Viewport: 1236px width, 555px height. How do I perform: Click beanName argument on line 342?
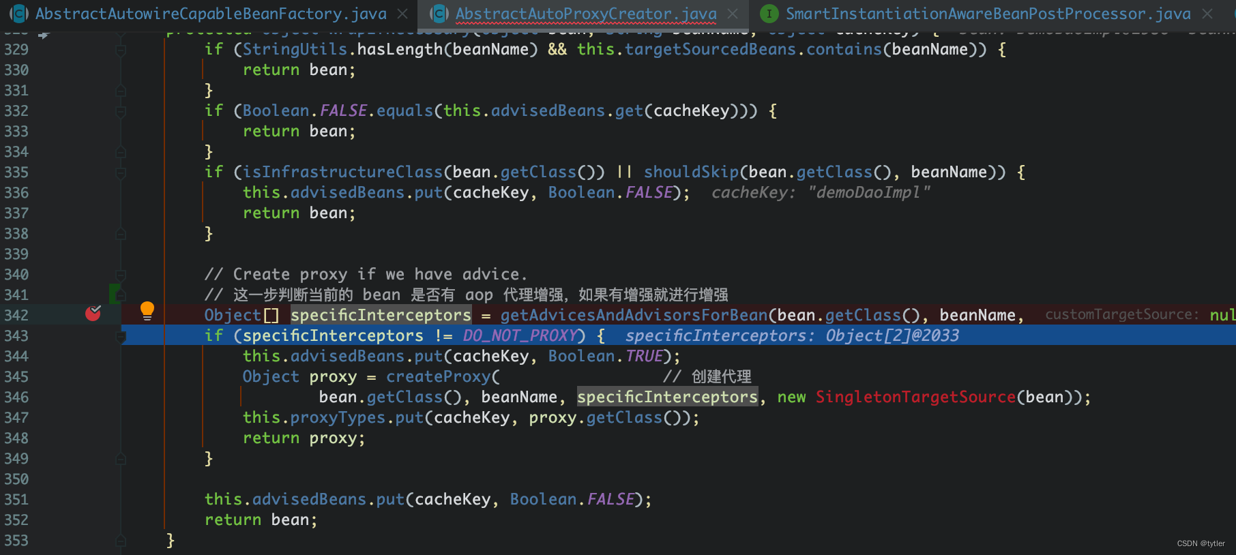point(977,315)
